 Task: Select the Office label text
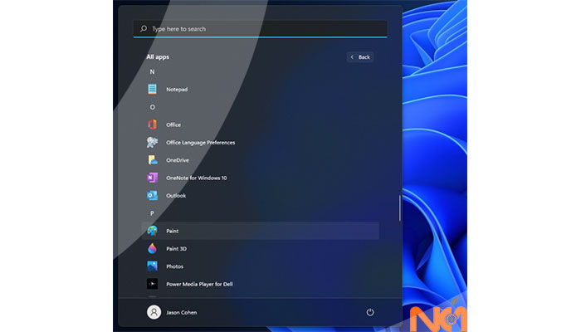tap(173, 124)
